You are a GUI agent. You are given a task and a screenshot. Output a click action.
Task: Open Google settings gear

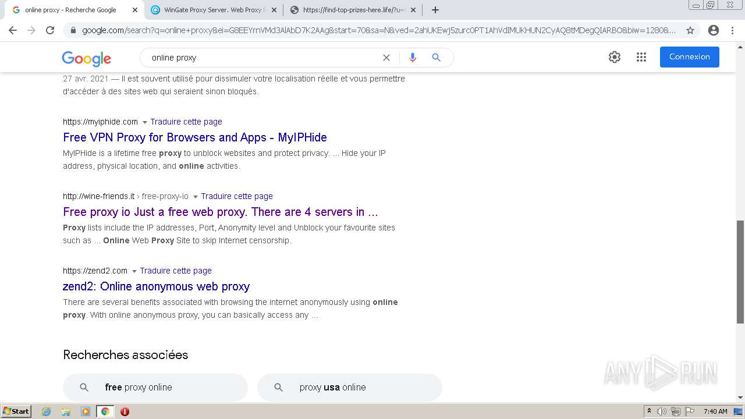pyautogui.click(x=615, y=57)
